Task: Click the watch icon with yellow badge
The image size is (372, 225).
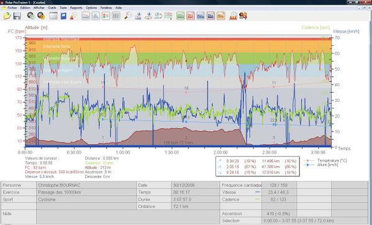Action: pyautogui.click(x=41, y=16)
